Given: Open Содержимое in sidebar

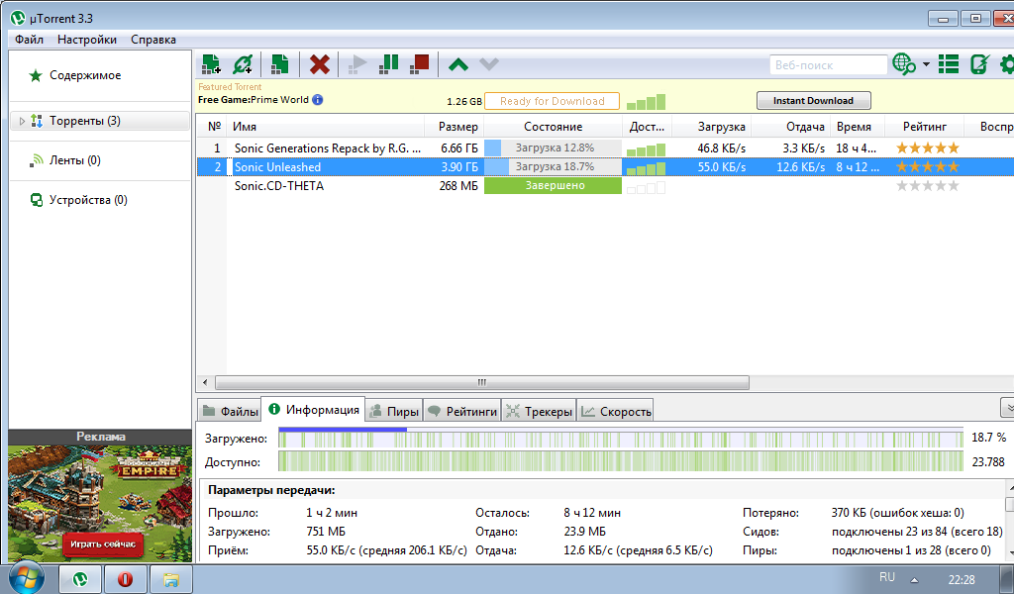Looking at the screenshot, I should point(85,75).
